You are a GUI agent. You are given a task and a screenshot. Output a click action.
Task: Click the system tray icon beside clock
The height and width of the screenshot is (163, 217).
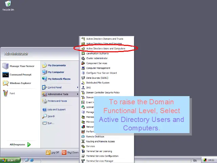click(x=205, y=160)
